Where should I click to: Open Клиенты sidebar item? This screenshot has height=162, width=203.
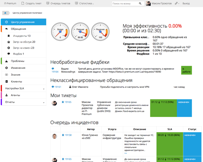pos(23,82)
